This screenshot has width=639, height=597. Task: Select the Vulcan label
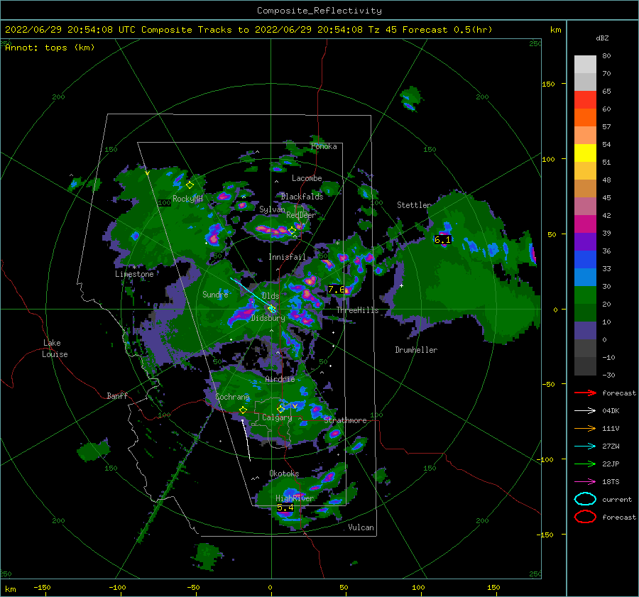click(361, 527)
